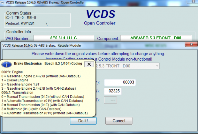Viewport: 198px width, 134px height.
Task: Close the Recode Module window
Action: [x=191, y=44]
